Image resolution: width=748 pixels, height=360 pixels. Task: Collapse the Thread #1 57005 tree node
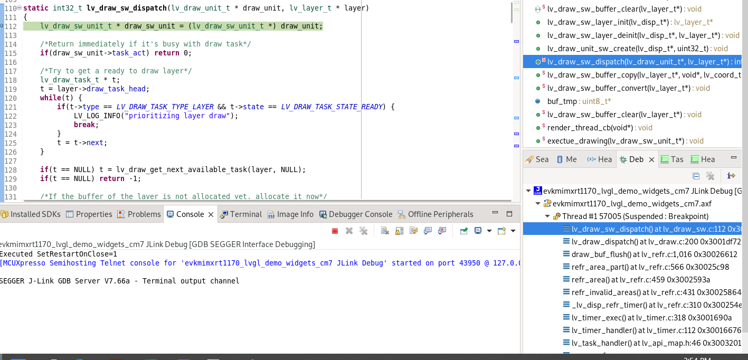[547, 216]
